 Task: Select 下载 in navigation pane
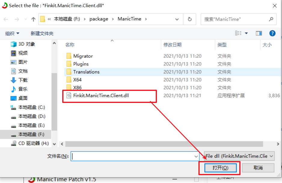click(19, 80)
